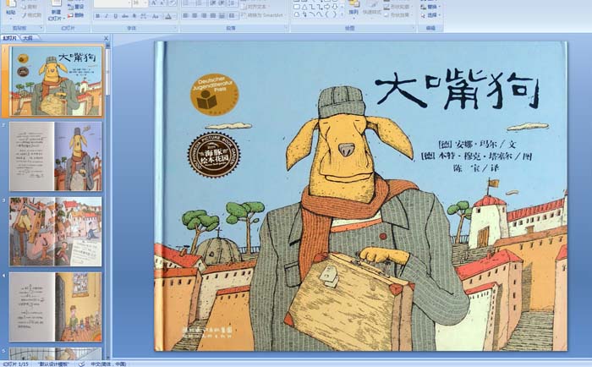Justify the text
This screenshot has height=367, width=592.
click(x=213, y=15)
